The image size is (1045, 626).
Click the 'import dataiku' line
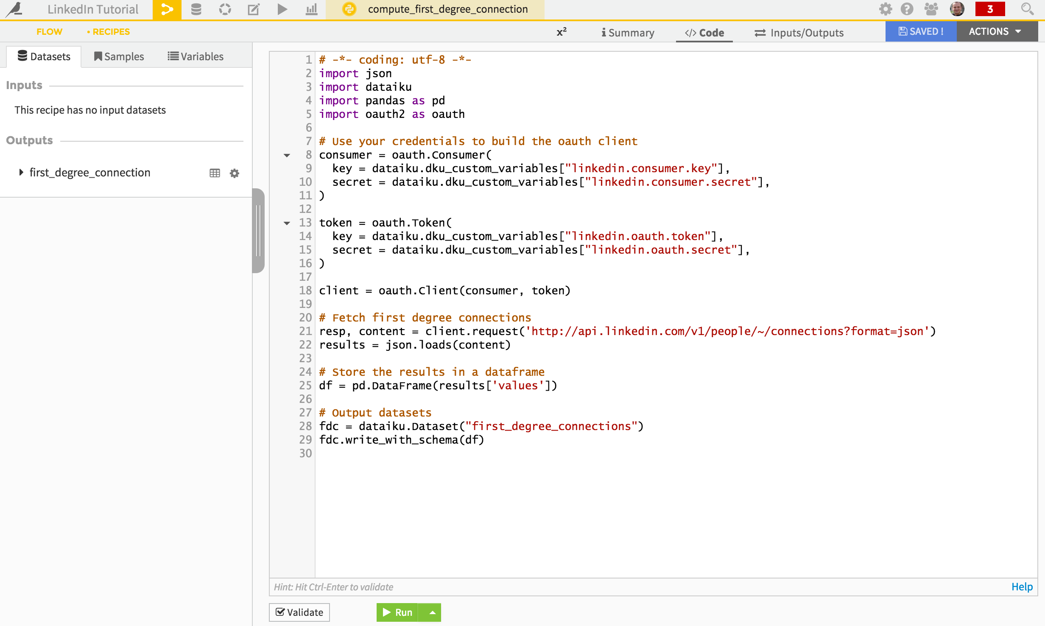(365, 87)
